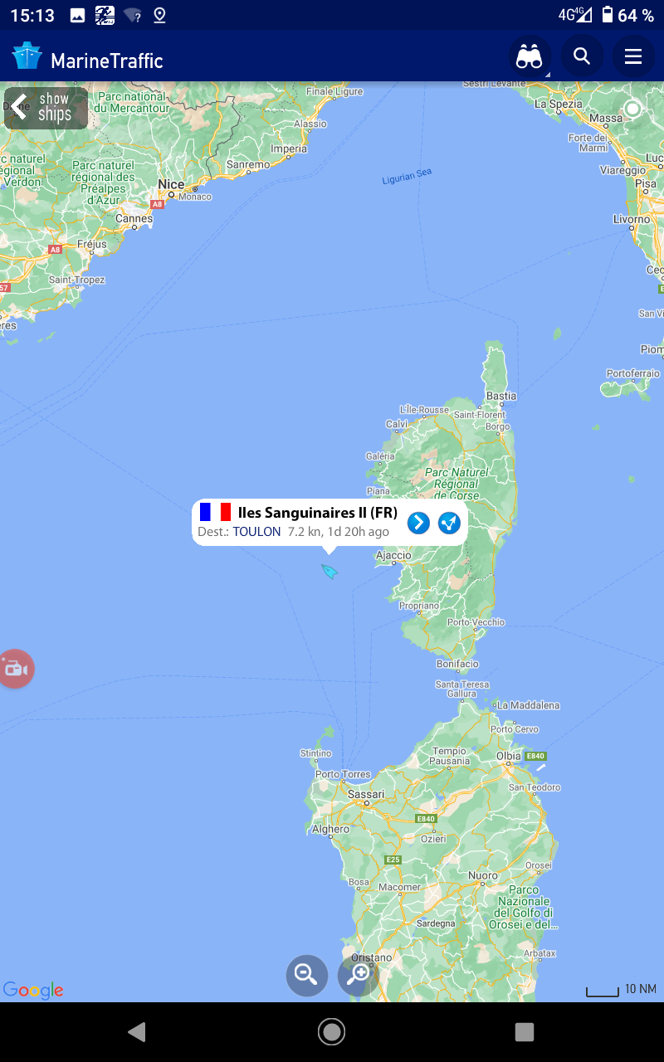Zoom out the map
Viewport: 664px width, 1062px height.
pos(307,975)
